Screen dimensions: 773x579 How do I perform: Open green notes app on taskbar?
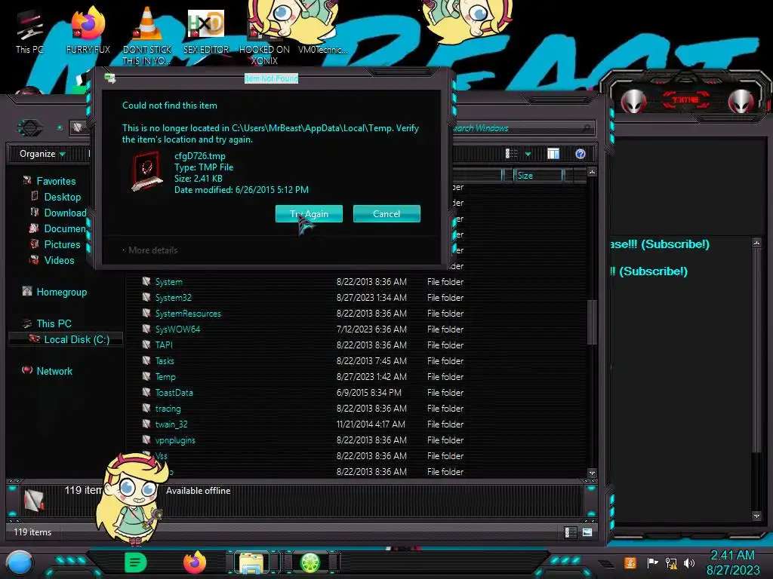coord(136,562)
